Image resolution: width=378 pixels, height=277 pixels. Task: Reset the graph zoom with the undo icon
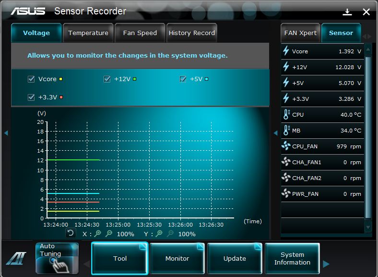tap(71, 233)
